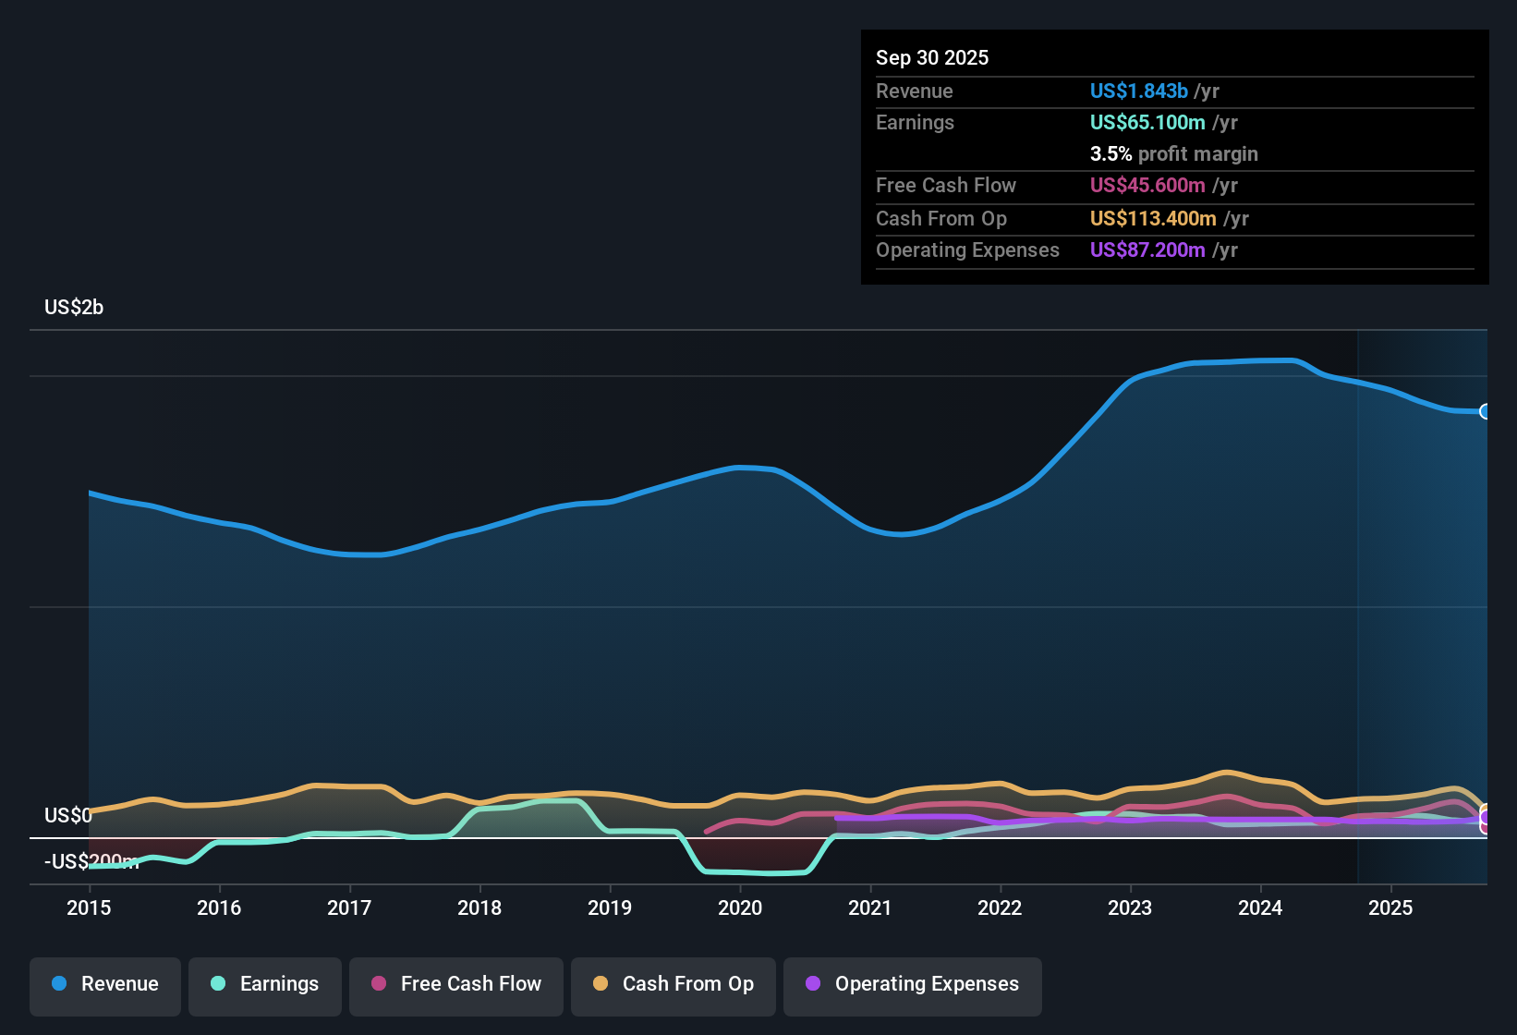Click the US$1.843b revenue value
1517x1035 pixels.
point(1137,91)
